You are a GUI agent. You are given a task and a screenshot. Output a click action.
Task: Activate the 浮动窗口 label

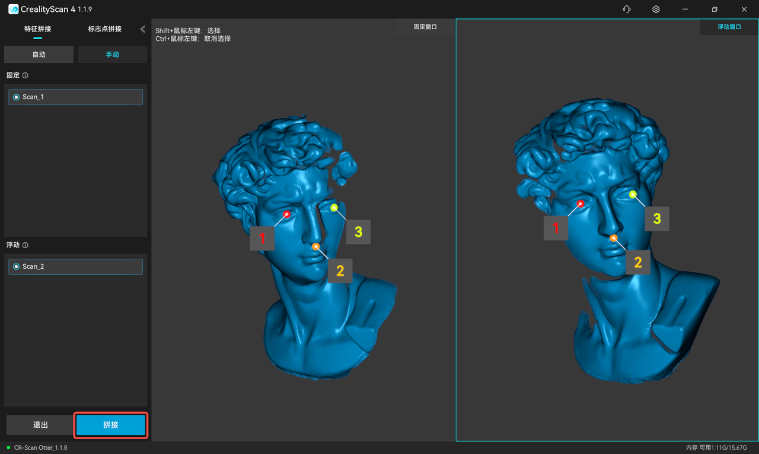click(729, 27)
